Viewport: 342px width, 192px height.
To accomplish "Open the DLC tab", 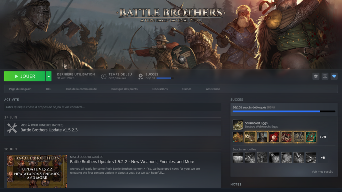I will coord(49,89).
